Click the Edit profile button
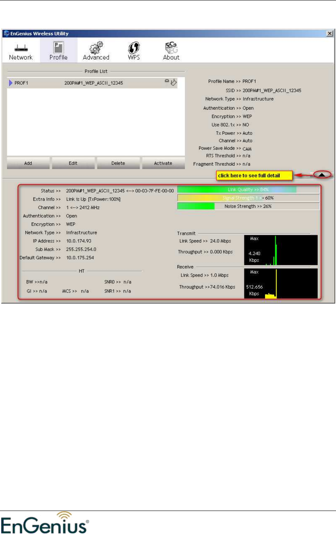 point(73,163)
